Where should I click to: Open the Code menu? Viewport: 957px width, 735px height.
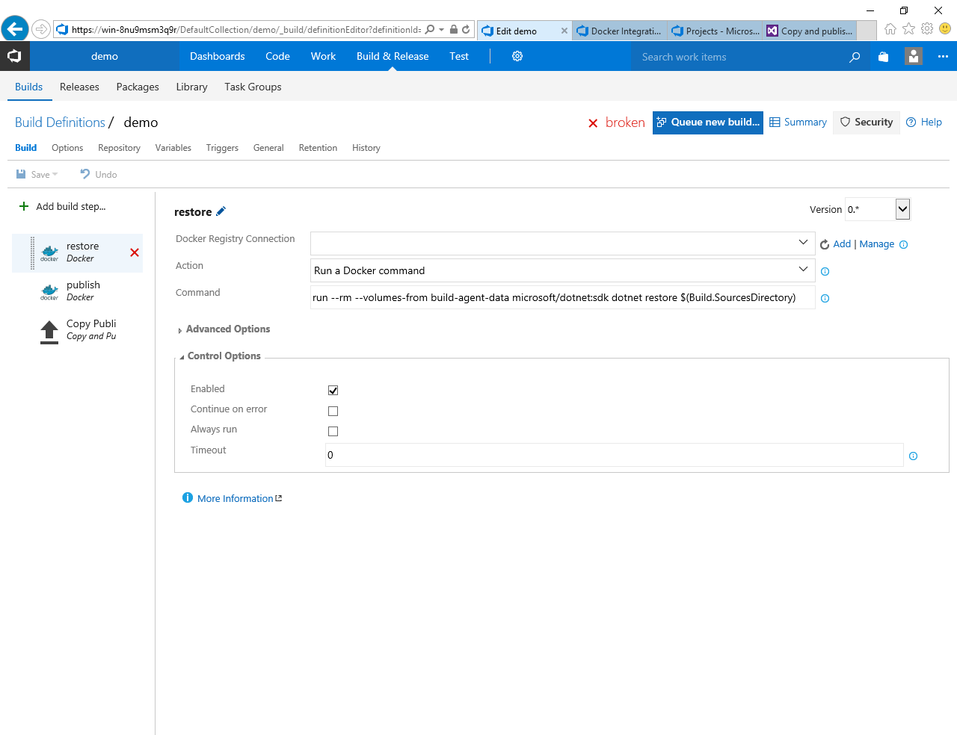(x=277, y=56)
